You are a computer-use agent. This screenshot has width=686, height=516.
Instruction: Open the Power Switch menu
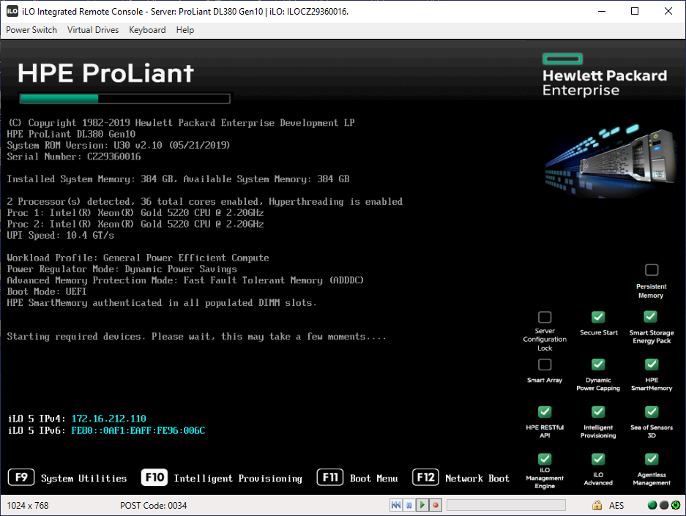click(31, 30)
